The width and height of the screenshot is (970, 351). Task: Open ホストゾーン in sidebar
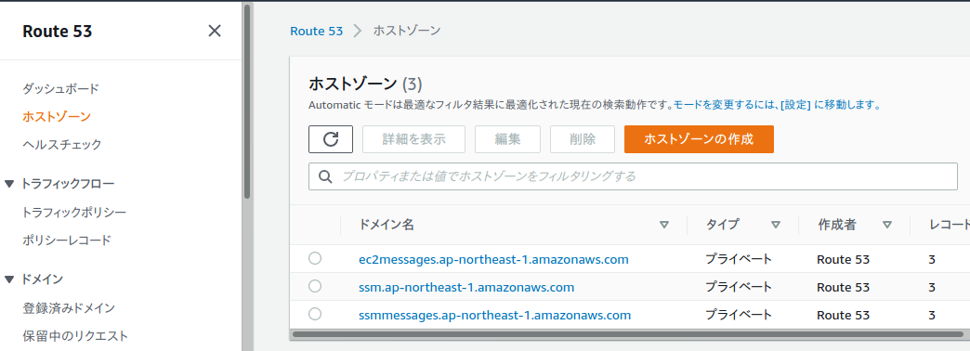coord(57,116)
